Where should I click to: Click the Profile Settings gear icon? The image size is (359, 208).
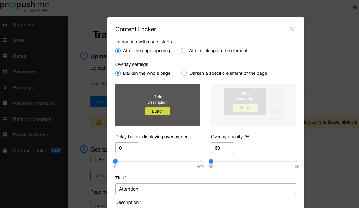click(x=5, y=135)
